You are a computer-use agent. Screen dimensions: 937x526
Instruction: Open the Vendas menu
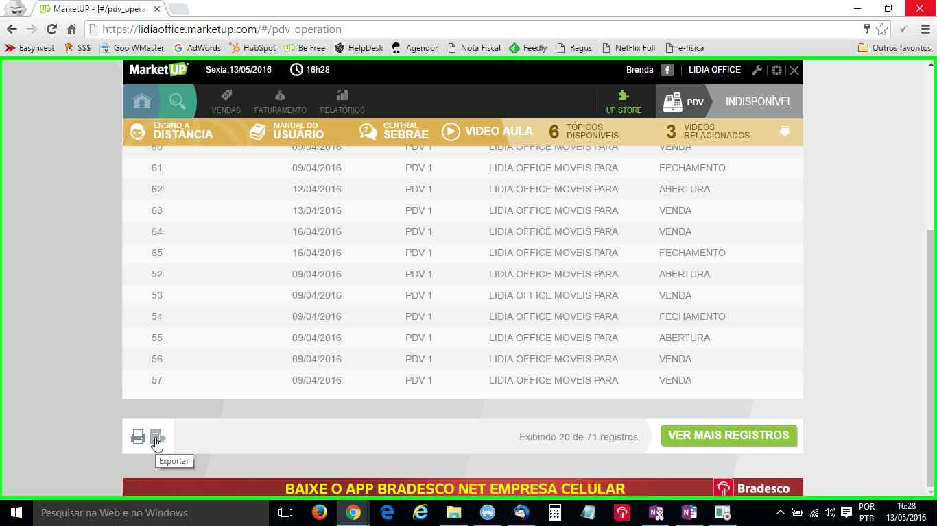click(x=226, y=101)
